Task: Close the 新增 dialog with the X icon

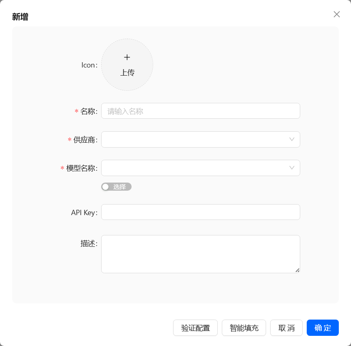Action: coord(336,14)
